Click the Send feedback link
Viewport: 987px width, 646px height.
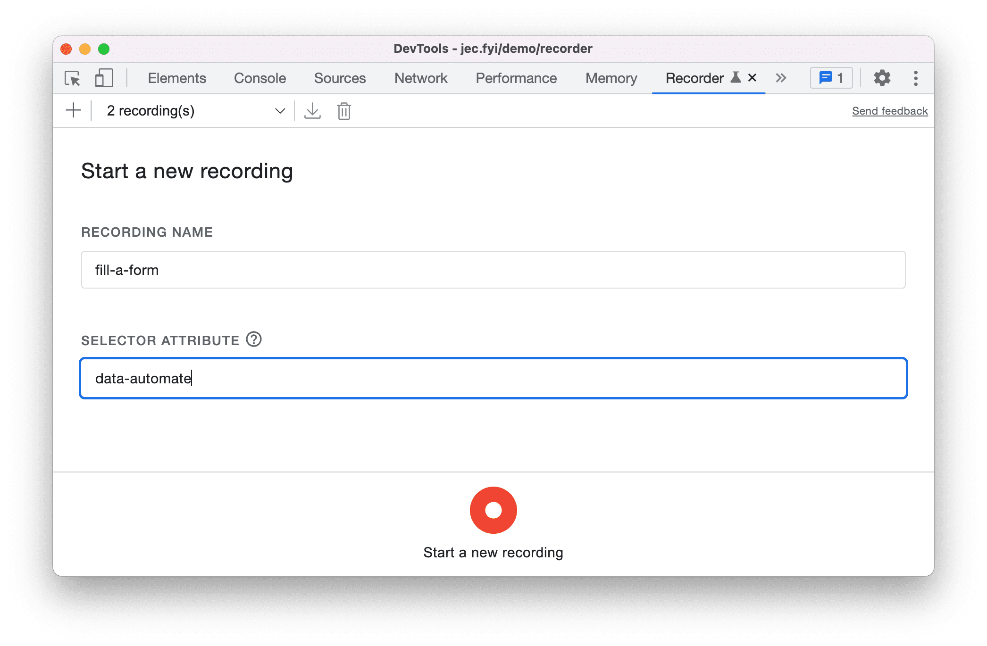pyautogui.click(x=890, y=110)
